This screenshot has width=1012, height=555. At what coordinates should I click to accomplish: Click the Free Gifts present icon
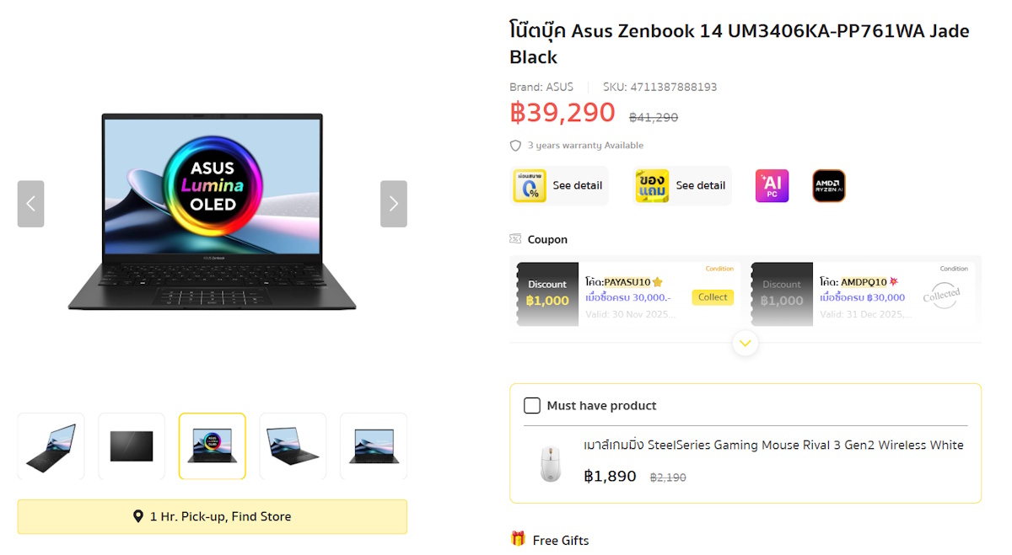(x=518, y=539)
